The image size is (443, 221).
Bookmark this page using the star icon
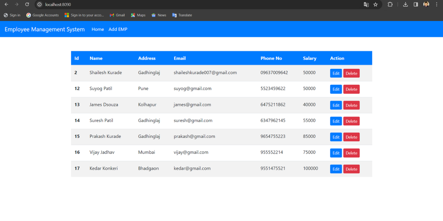click(x=376, y=4)
